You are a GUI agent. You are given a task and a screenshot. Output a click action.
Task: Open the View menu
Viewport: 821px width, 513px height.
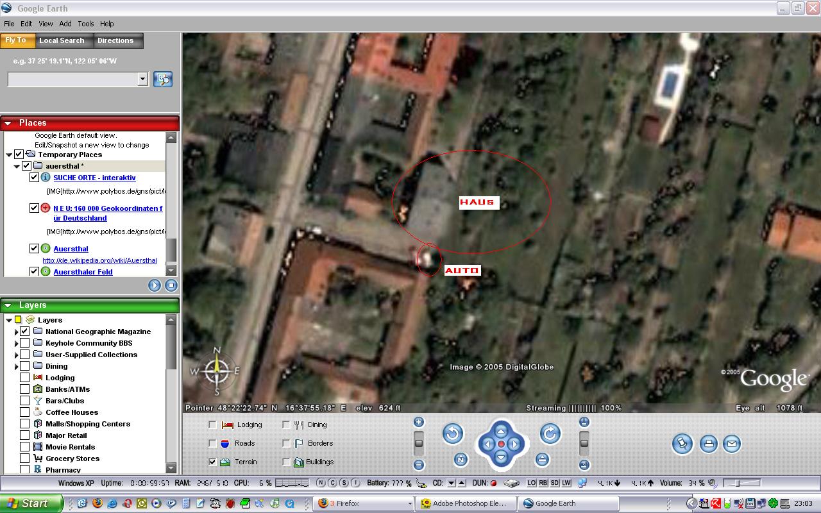46,24
